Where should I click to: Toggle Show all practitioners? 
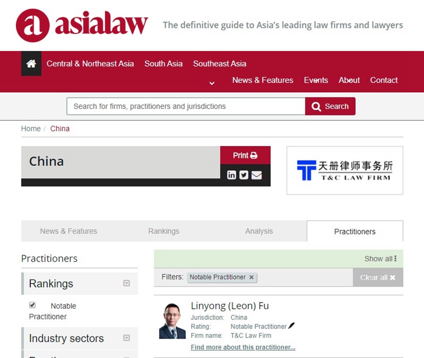[380, 259]
